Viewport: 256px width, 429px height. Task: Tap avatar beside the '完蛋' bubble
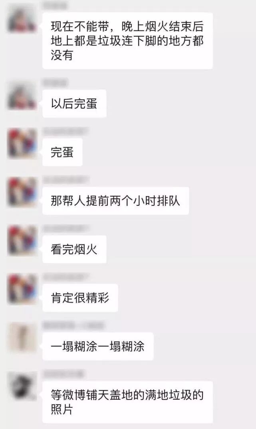(22, 144)
